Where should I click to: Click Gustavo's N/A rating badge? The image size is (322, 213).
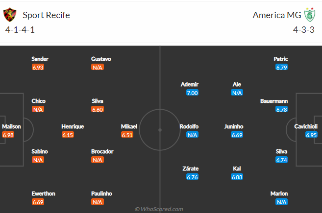tap(98, 67)
